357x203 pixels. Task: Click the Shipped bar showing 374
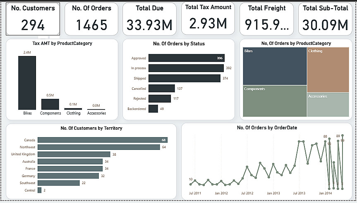pos(184,78)
